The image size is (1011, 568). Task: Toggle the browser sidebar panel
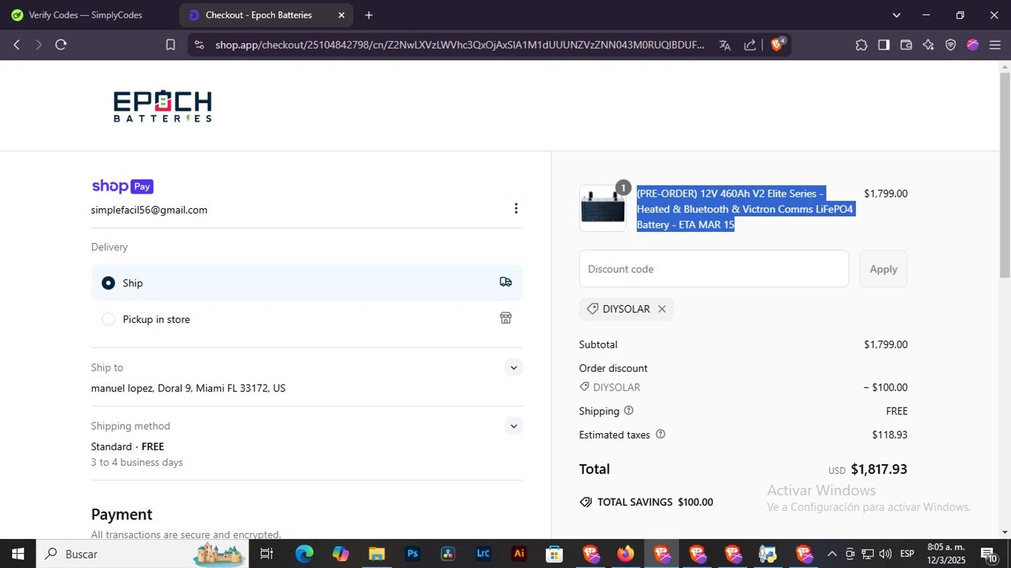[x=884, y=44]
